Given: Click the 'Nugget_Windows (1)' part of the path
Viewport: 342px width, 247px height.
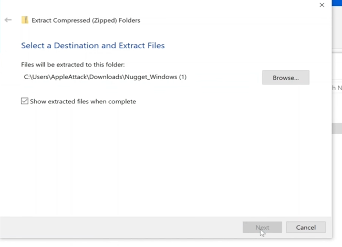Looking at the screenshot, I should (x=156, y=77).
